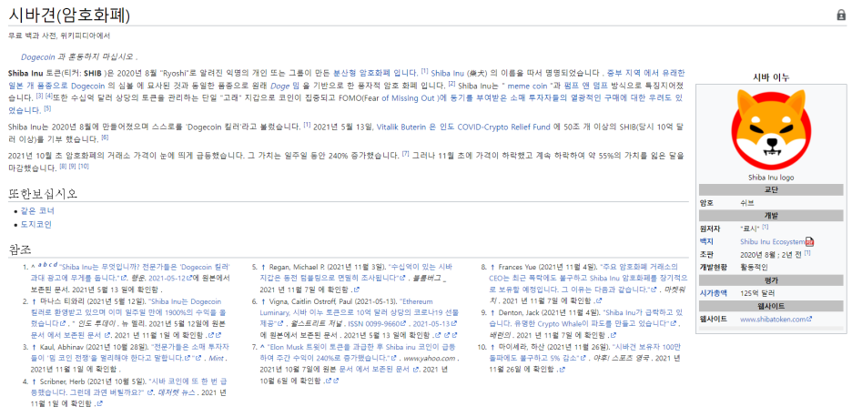Follow the Dogecoin link in the hatnote
This screenshot has height=417, width=852.
tap(37, 56)
